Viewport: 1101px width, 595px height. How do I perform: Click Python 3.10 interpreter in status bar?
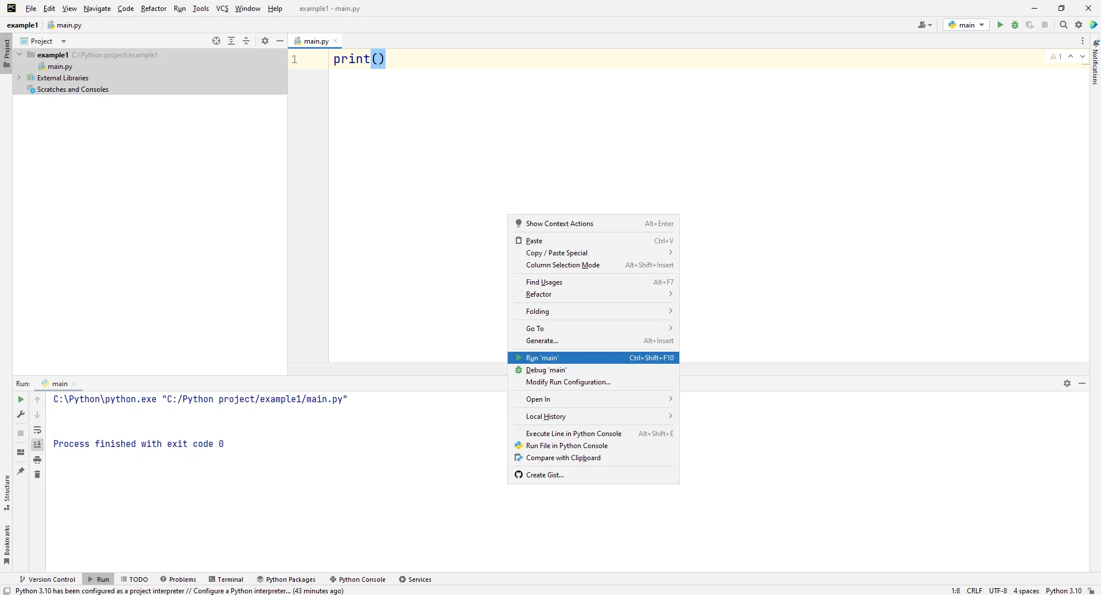click(1063, 590)
